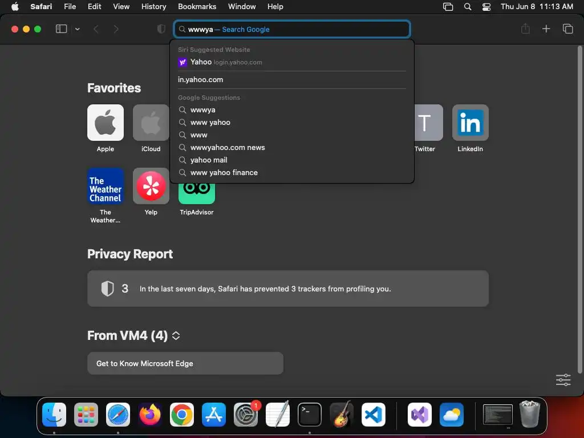Toggle the Safari sidebar button

(x=61, y=29)
